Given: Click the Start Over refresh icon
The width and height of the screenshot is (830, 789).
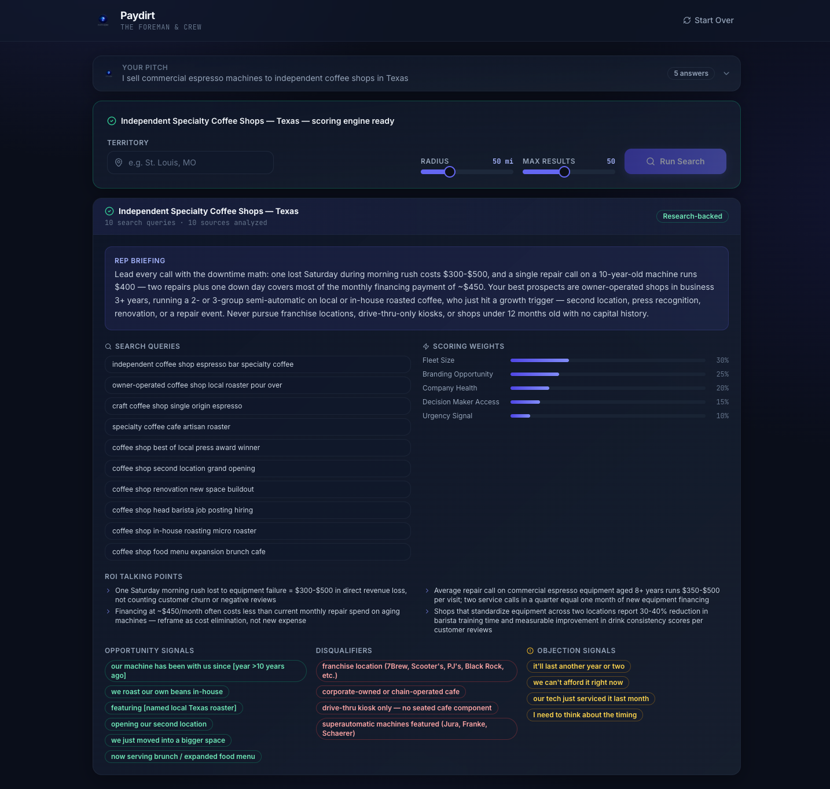Looking at the screenshot, I should (687, 20).
